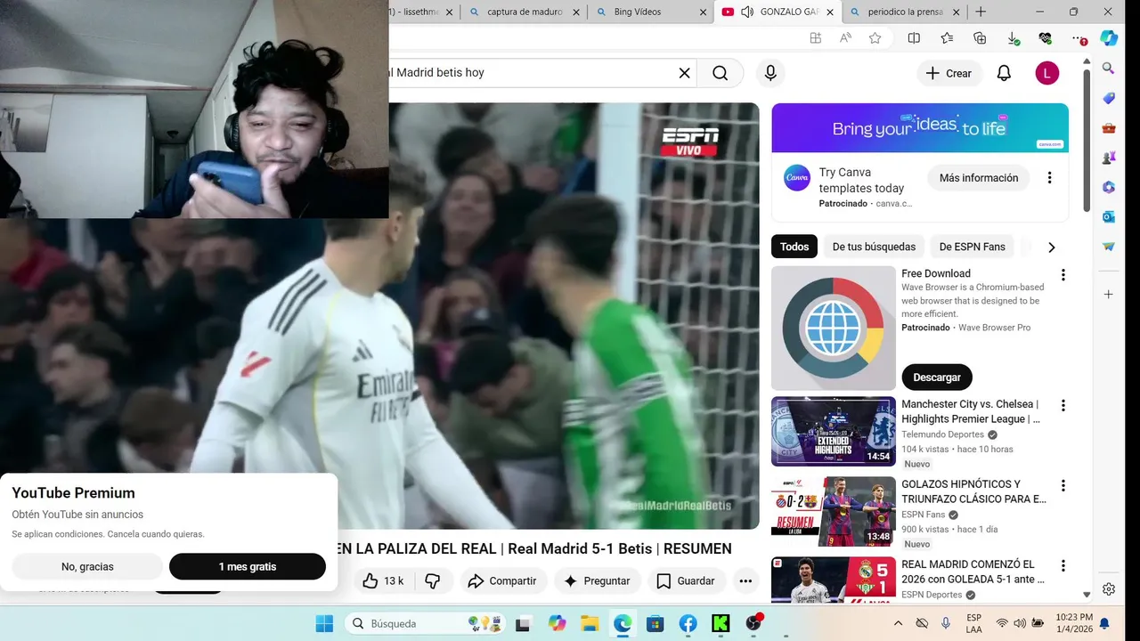Click the YouTube search magnifier button
Viewport: 1140px width, 641px height.
(721, 73)
